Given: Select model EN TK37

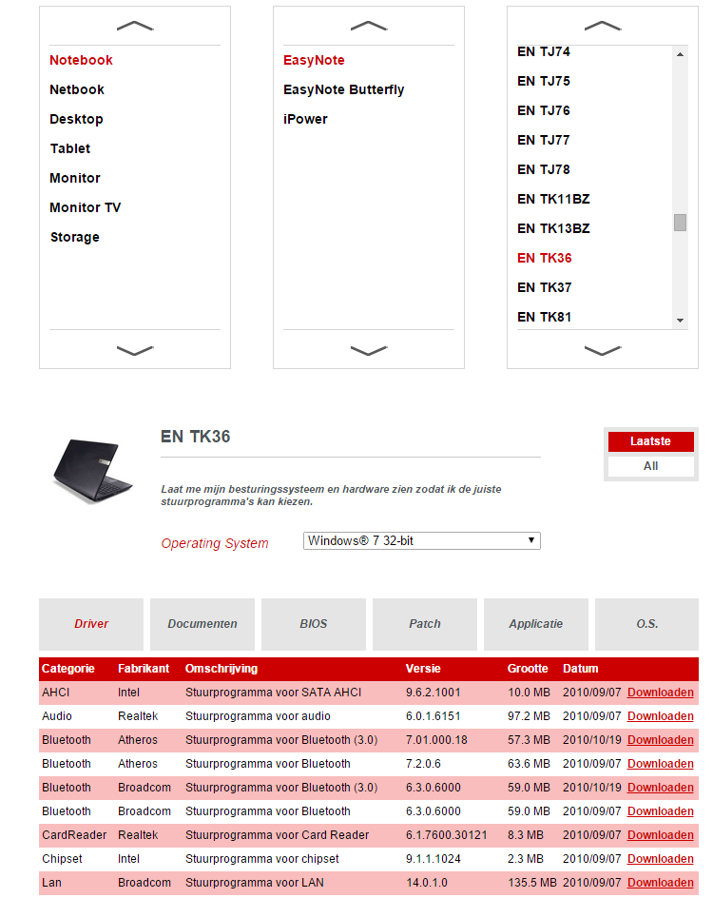Looking at the screenshot, I should 544,287.
